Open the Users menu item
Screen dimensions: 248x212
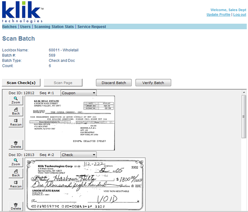pyautogui.click(x=25, y=27)
